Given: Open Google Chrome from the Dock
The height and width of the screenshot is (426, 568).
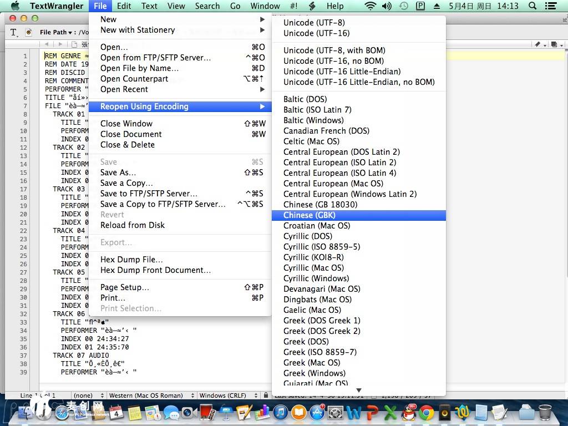Looking at the screenshot, I should tap(426, 412).
